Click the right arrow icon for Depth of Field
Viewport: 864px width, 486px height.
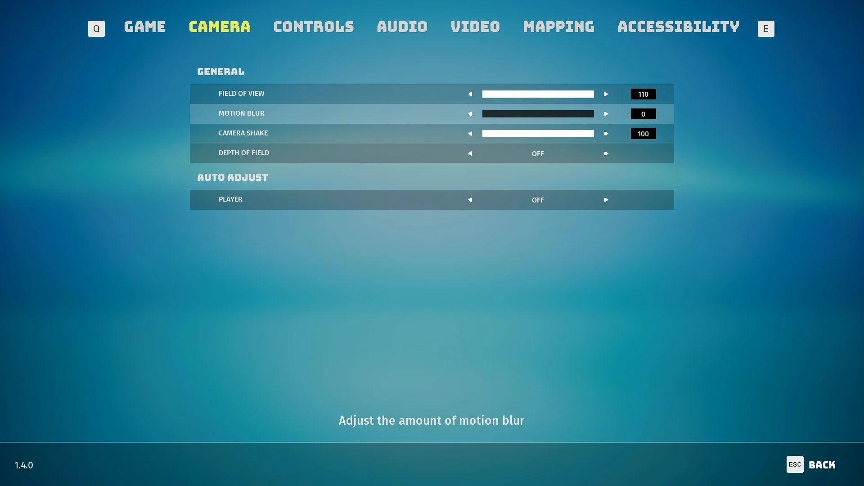click(x=606, y=153)
